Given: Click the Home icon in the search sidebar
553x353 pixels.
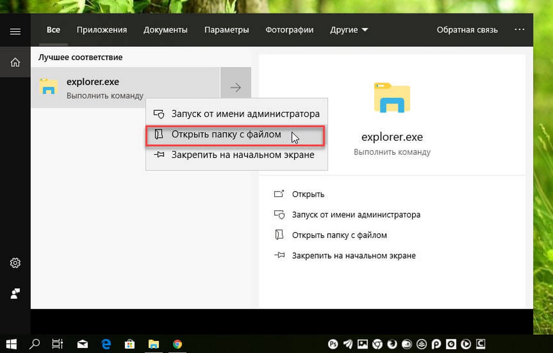Looking at the screenshot, I should tap(15, 62).
